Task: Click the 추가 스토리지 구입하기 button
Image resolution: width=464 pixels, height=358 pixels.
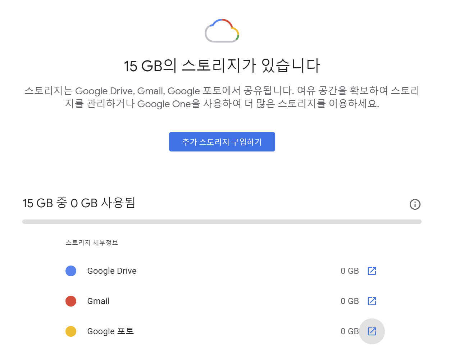Action: [222, 142]
